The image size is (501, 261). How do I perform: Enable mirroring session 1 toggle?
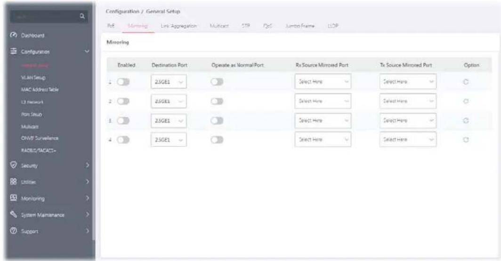click(x=123, y=82)
